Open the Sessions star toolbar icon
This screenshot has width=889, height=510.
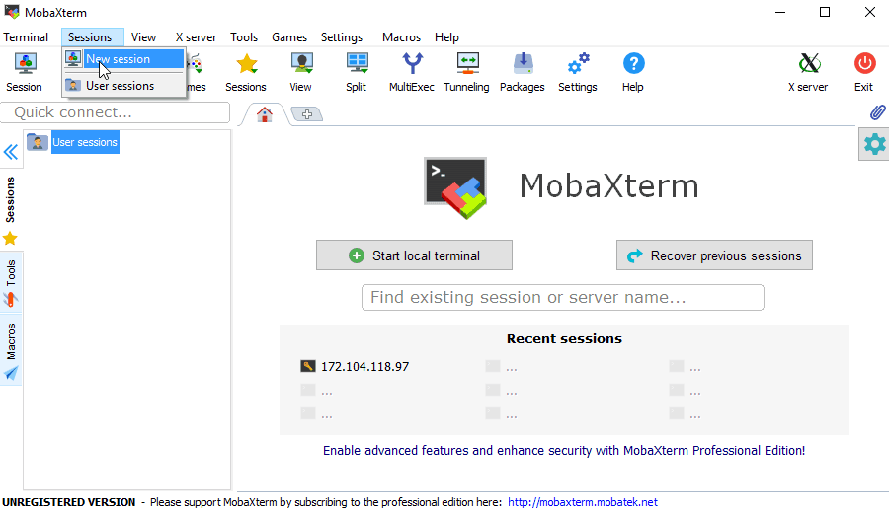[x=246, y=72]
